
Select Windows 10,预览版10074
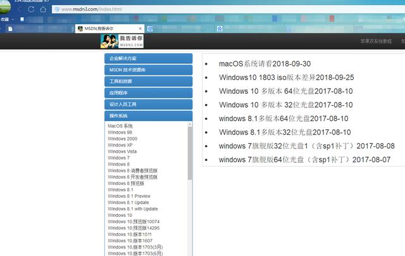click(x=134, y=222)
